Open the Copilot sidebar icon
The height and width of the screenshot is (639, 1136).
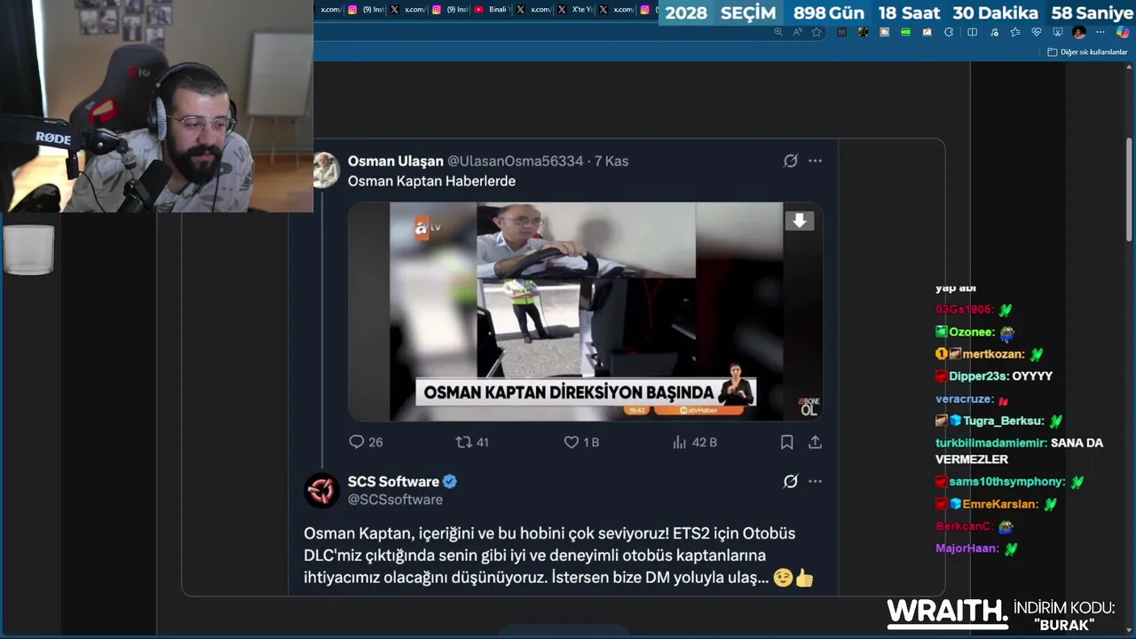[x=1124, y=32]
